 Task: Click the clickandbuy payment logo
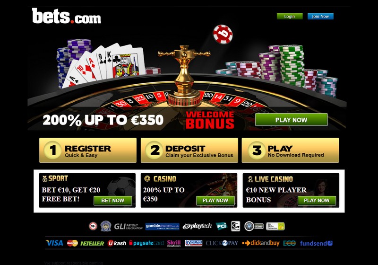click(x=261, y=243)
